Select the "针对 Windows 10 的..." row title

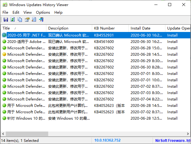tap(26, 118)
